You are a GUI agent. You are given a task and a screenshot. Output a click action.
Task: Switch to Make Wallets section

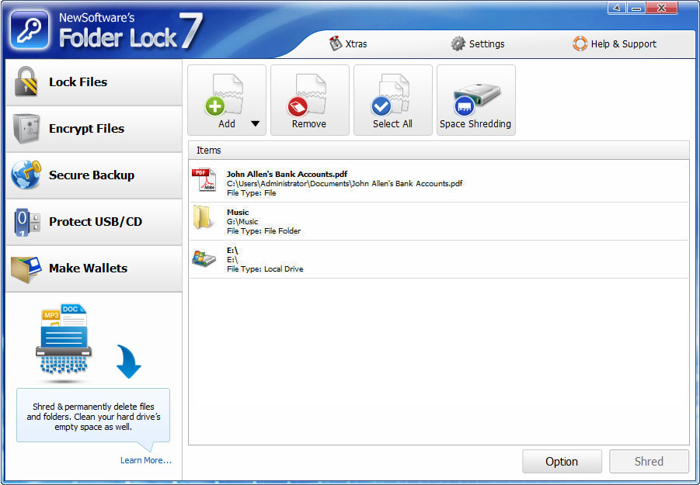94,268
